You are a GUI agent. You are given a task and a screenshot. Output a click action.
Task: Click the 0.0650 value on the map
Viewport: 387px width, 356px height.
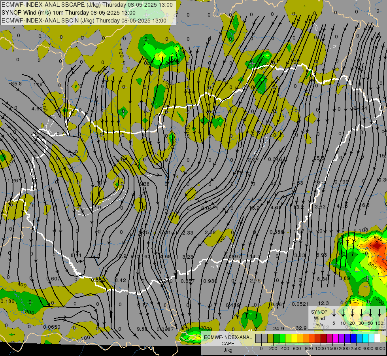(51, 327)
